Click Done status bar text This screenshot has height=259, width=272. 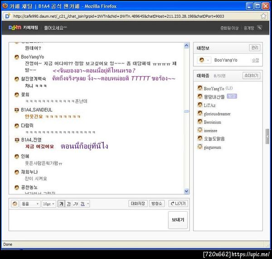tap(8, 244)
